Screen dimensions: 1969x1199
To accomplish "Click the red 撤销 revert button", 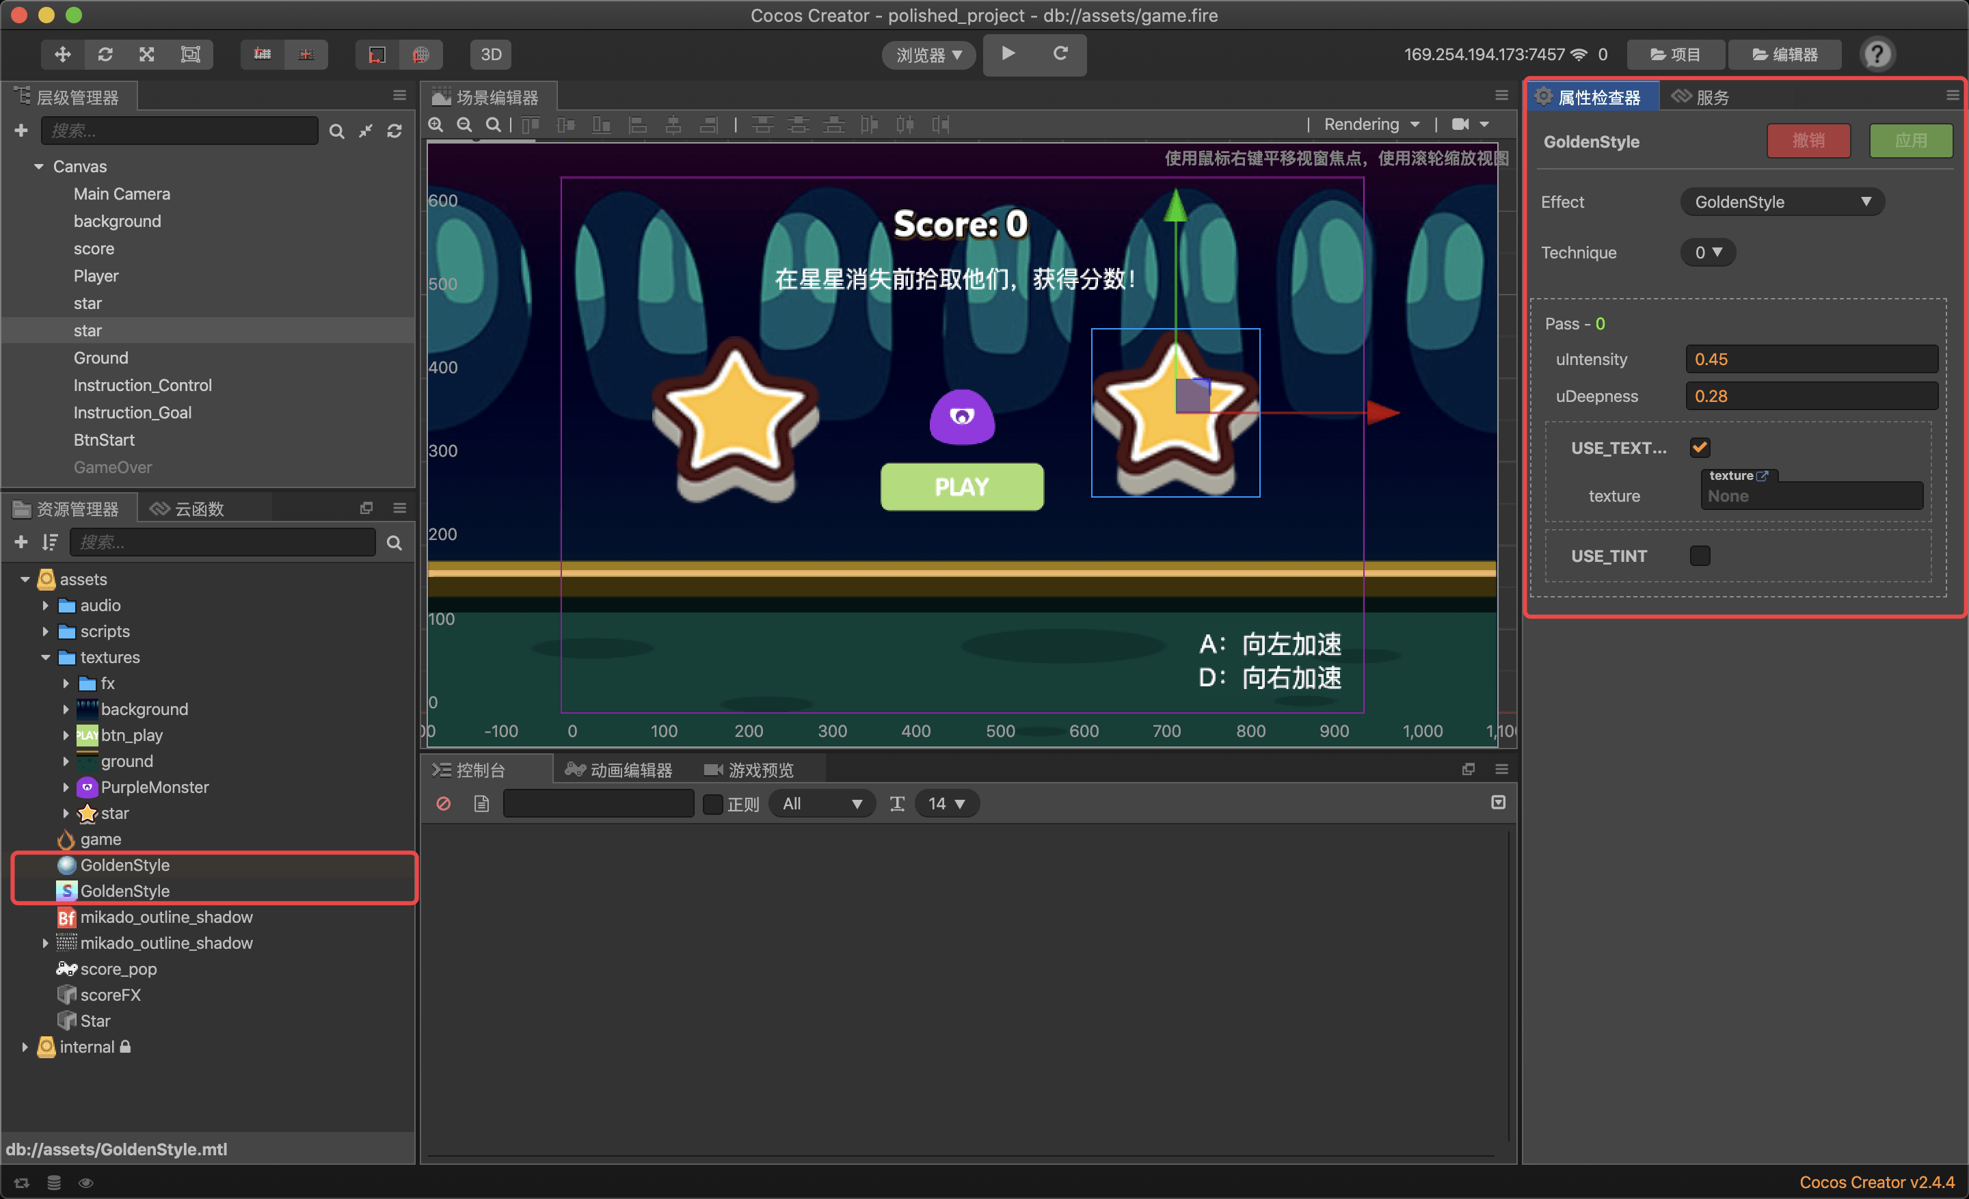I will point(1808,142).
